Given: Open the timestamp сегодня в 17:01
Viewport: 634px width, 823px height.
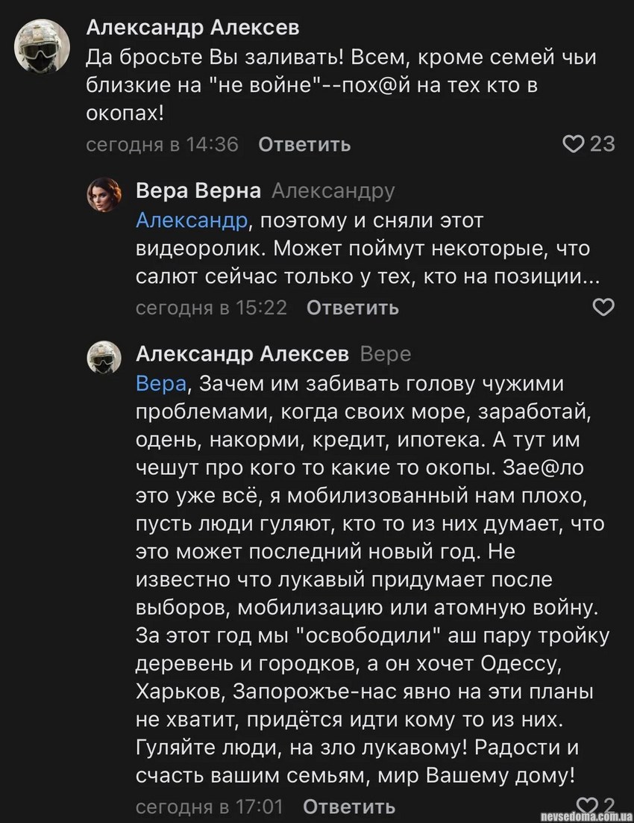Looking at the screenshot, I should click(x=210, y=807).
